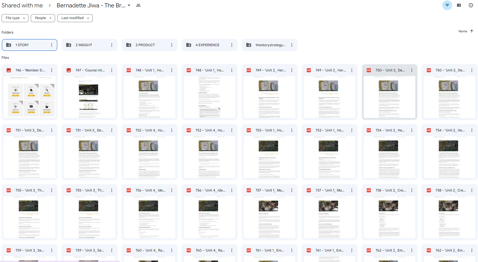478x262 pixels.
Task: Select file name 747 - 'Course Int...
Action: (90, 70)
